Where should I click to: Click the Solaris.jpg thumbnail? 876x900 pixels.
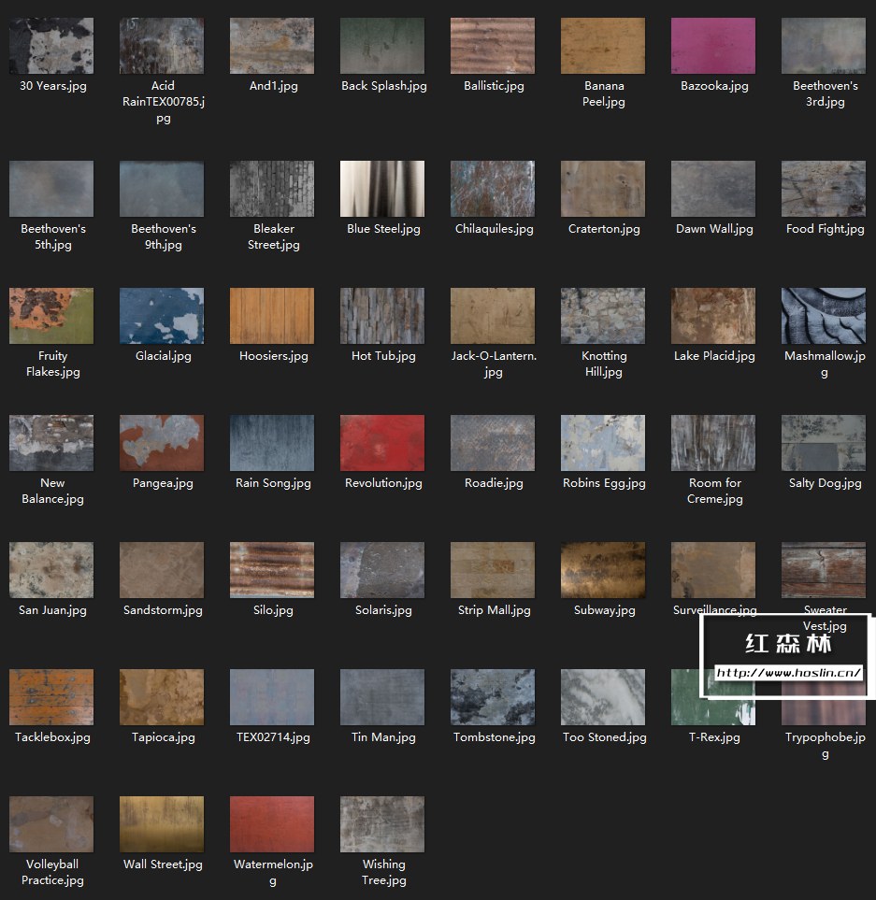382,570
